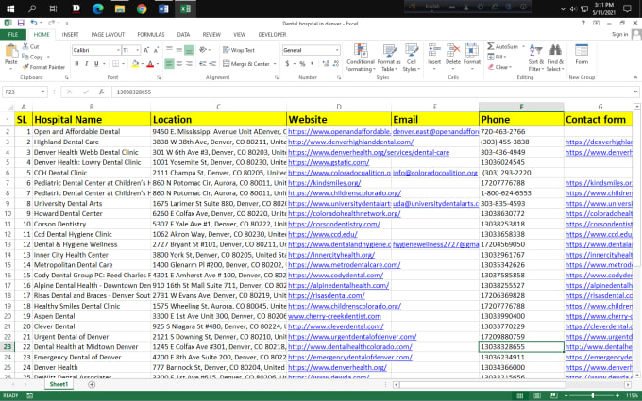Select the Sheet1 tab
Screen dimensions: 642x401
click(59, 384)
